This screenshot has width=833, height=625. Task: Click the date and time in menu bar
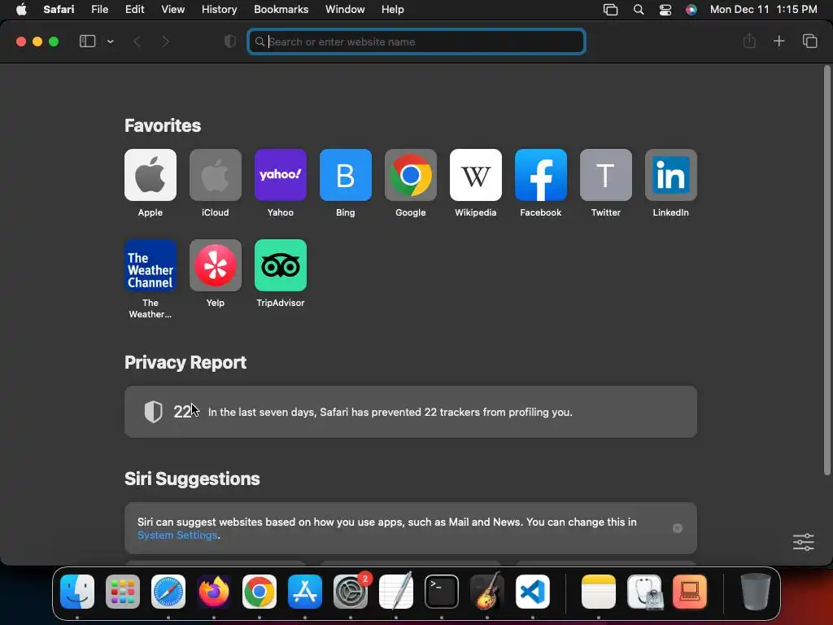click(763, 9)
